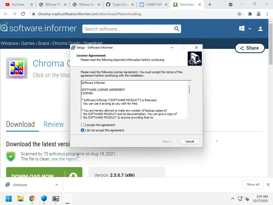Screen dimensions: 273x205
Task: Select 'I accept the agreement' radio button
Action: point(83,125)
